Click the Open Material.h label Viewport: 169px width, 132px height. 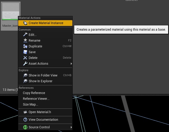(x=40, y=112)
